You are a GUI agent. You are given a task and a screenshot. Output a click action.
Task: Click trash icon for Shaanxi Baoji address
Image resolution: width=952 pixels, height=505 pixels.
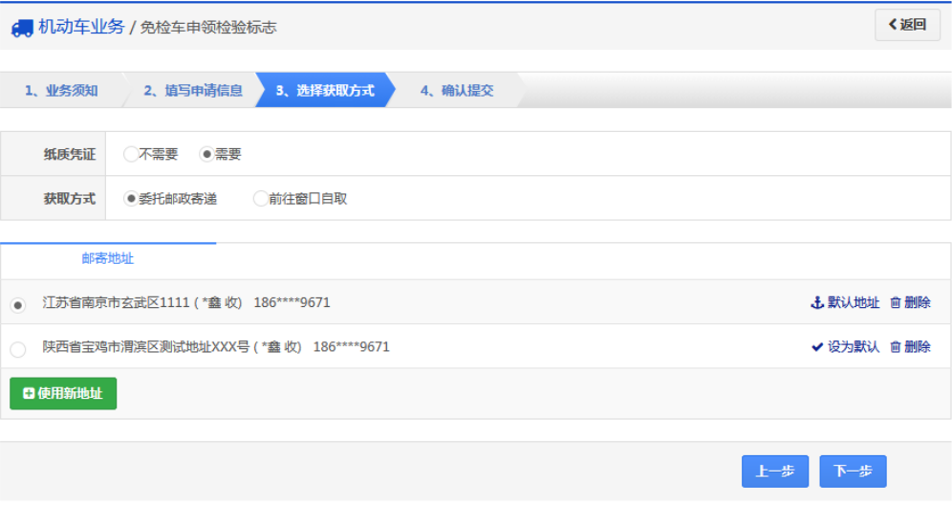coord(896,347)
